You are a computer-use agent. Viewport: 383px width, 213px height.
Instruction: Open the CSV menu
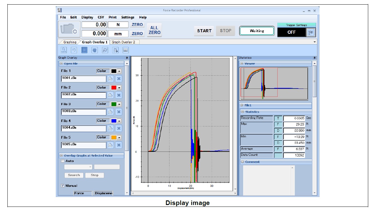click(x=101, y=18)
